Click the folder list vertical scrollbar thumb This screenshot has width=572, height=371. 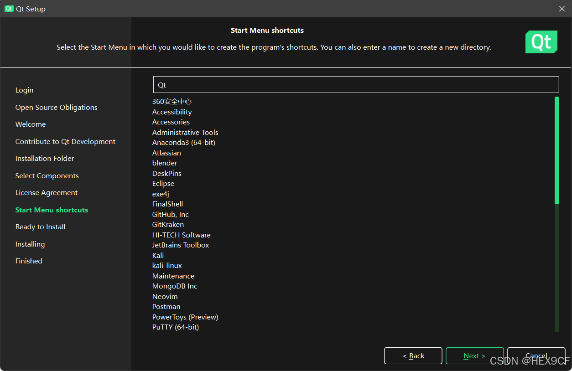[557, 150]
